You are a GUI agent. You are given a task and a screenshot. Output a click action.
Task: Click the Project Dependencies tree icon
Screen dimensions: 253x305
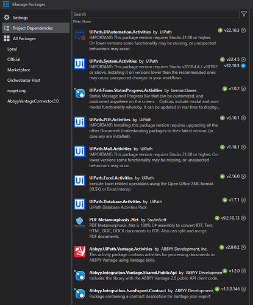pos(7,28)
